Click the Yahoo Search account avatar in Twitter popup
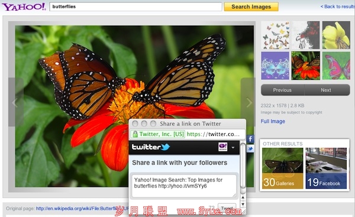This screenshot has width=355, height=217. [223, 147]
